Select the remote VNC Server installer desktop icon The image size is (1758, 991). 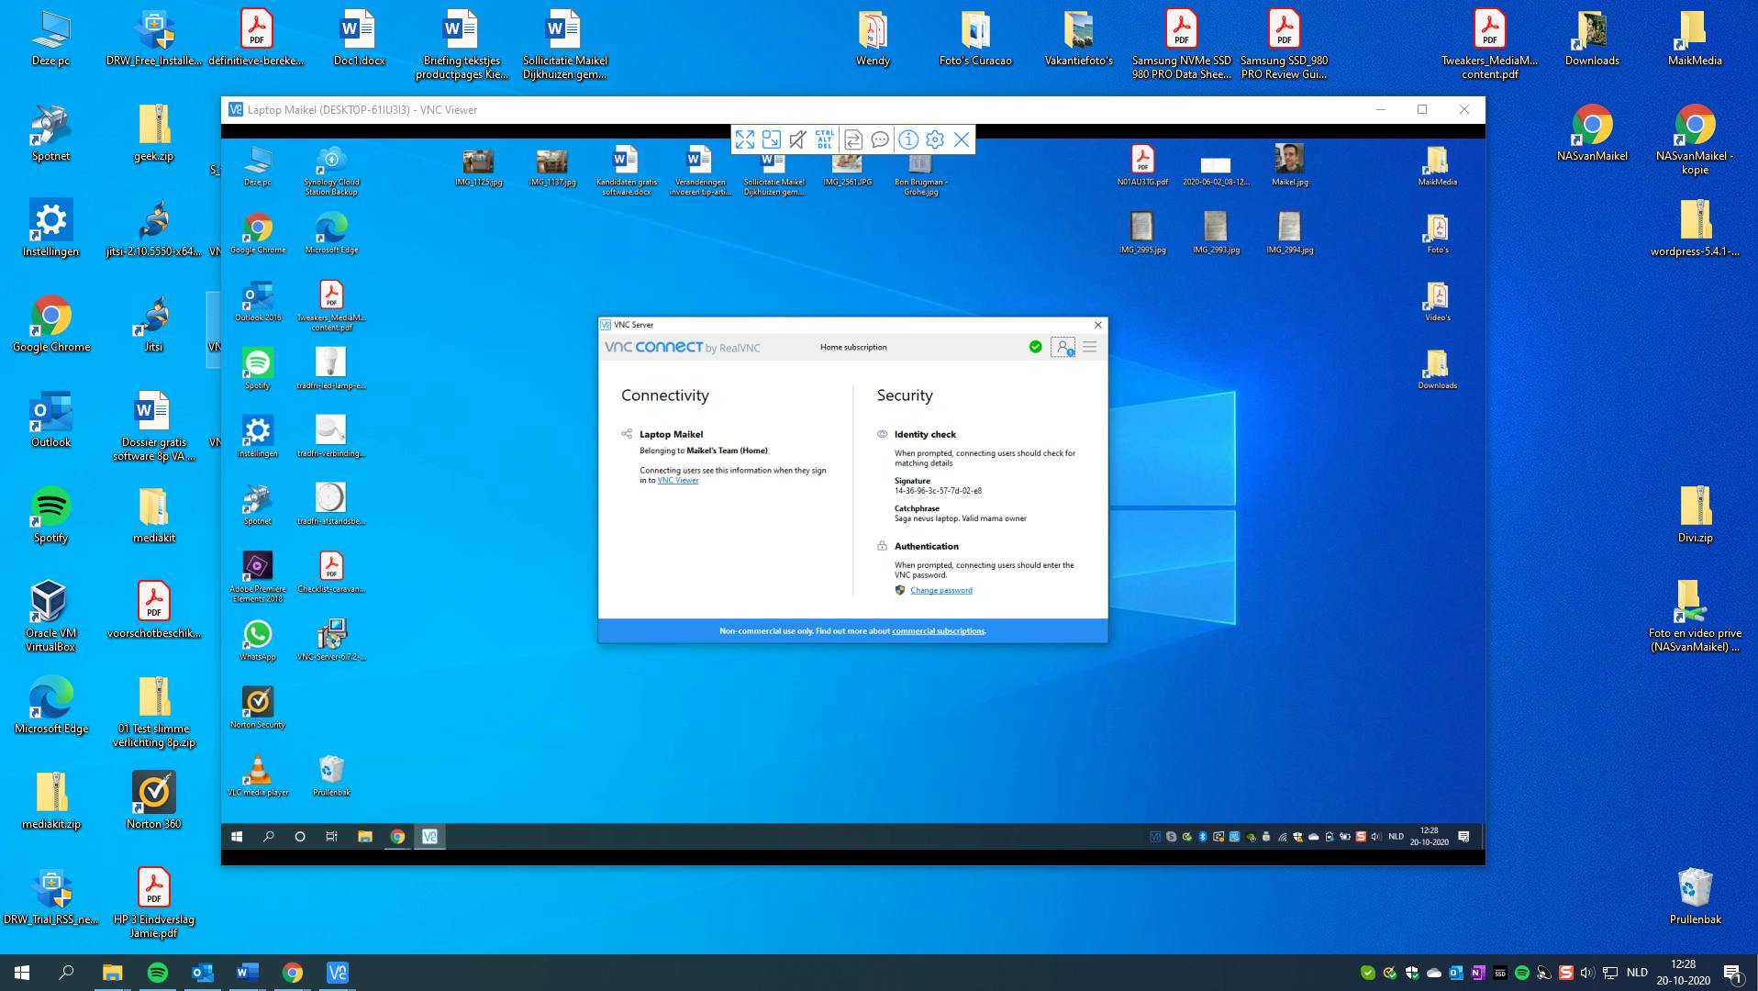point(331,634)
